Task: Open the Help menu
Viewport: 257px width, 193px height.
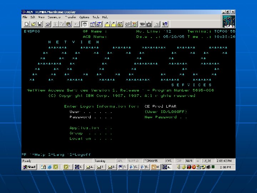Action: (105, 17)
